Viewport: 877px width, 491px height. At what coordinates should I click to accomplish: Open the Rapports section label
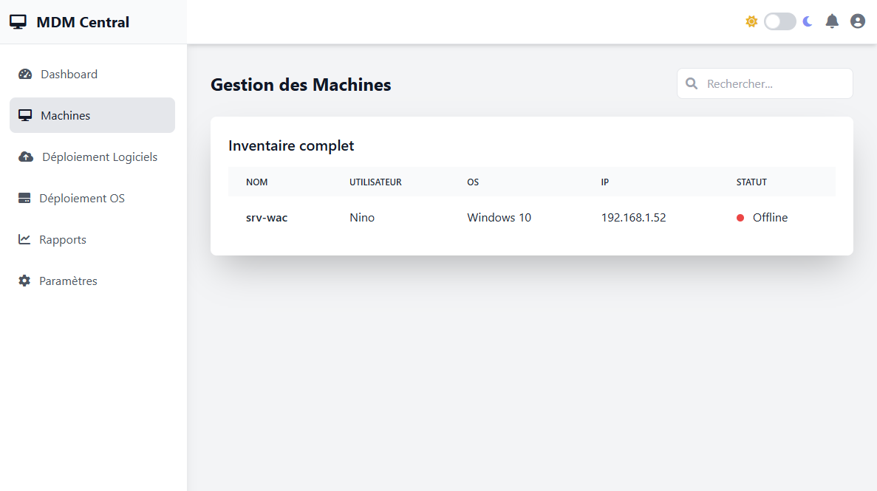click(63, 239)
